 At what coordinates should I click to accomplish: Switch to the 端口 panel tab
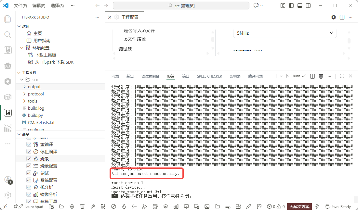186,76
